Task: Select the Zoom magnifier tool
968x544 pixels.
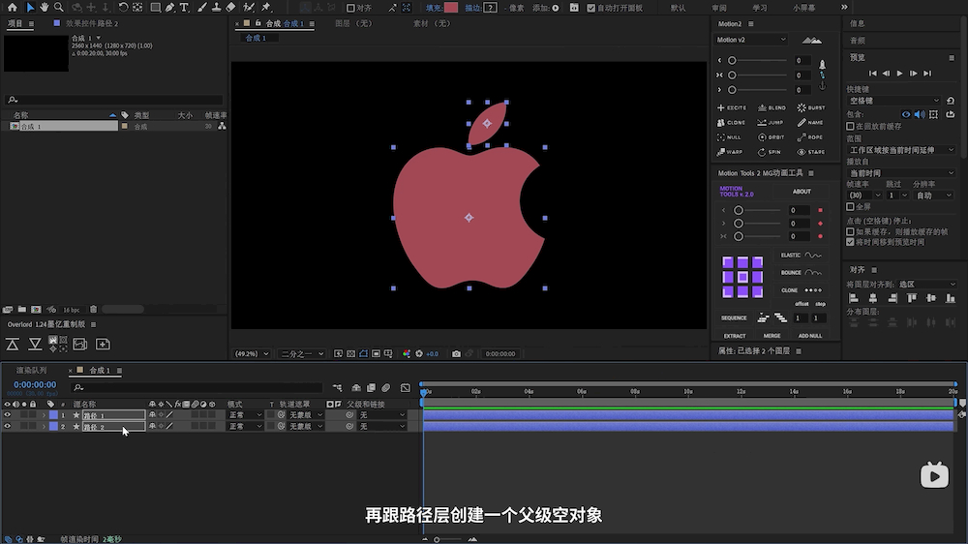Action: pyautogui.click(x=59, y=8)
